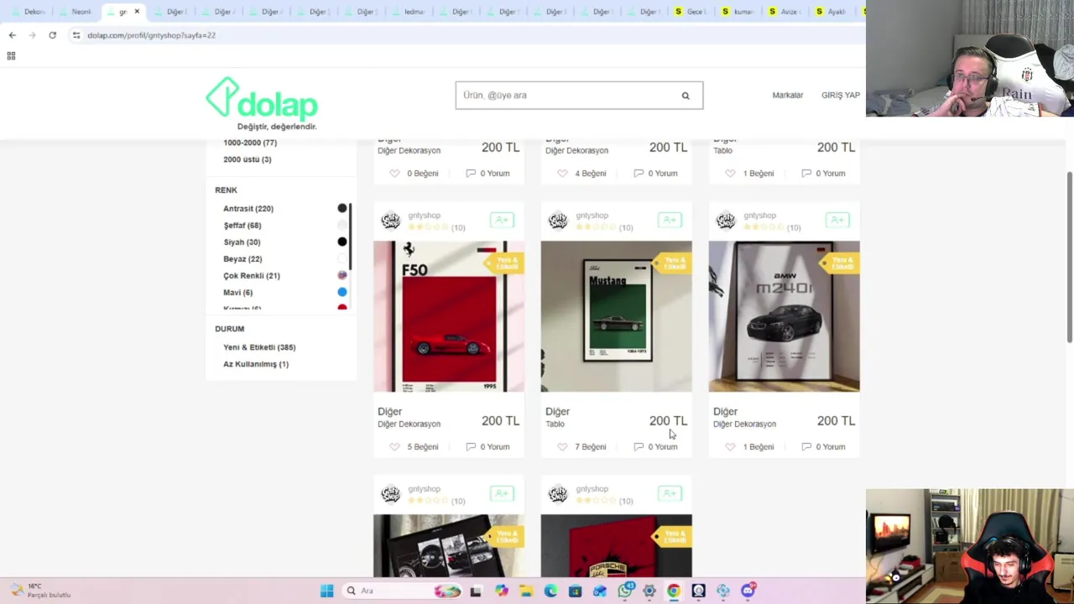This screenshot has width=1074, height=604.
Task: Click GİRİŞ YAP login link
Action: (x=841, y=96)
